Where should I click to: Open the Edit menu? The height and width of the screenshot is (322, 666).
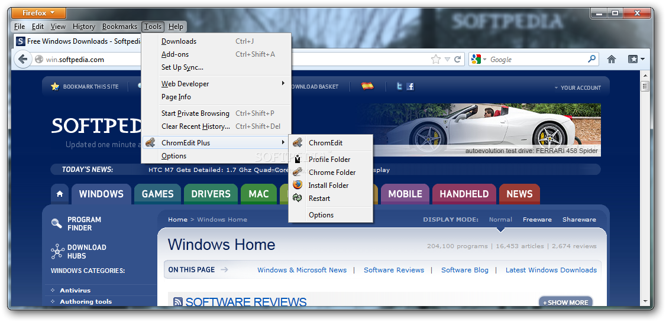click(x=38, y=27)
